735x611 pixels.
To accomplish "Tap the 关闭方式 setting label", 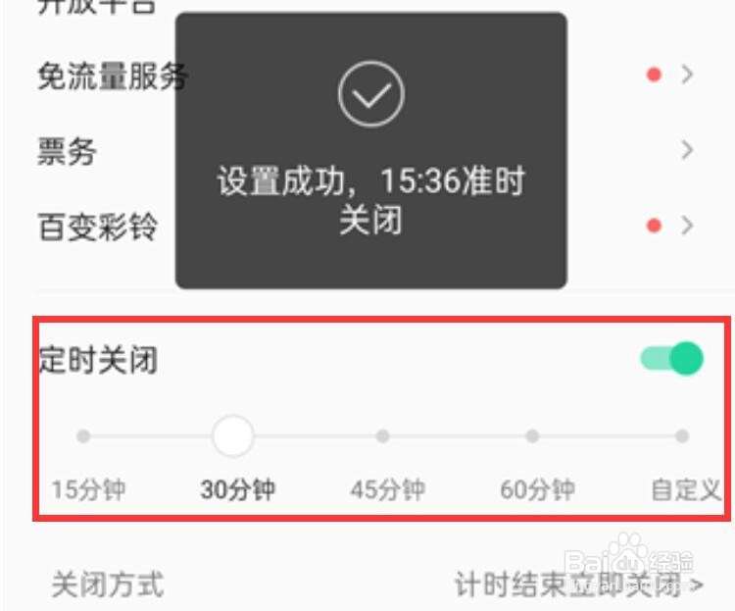I will [108, 585].
